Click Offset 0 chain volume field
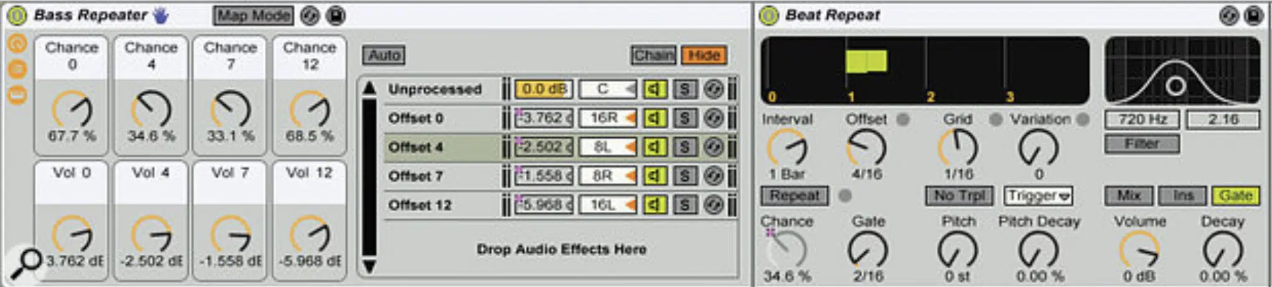The image size is (1272, 287). (x=544, y=118)
